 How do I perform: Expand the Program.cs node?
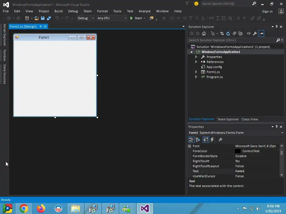[x=196, y=77]
